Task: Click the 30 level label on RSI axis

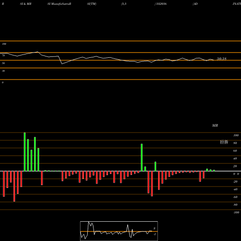Action: click(3, 71)
